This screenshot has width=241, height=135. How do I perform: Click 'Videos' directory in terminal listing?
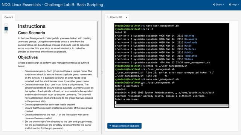[x=189, y=59]
